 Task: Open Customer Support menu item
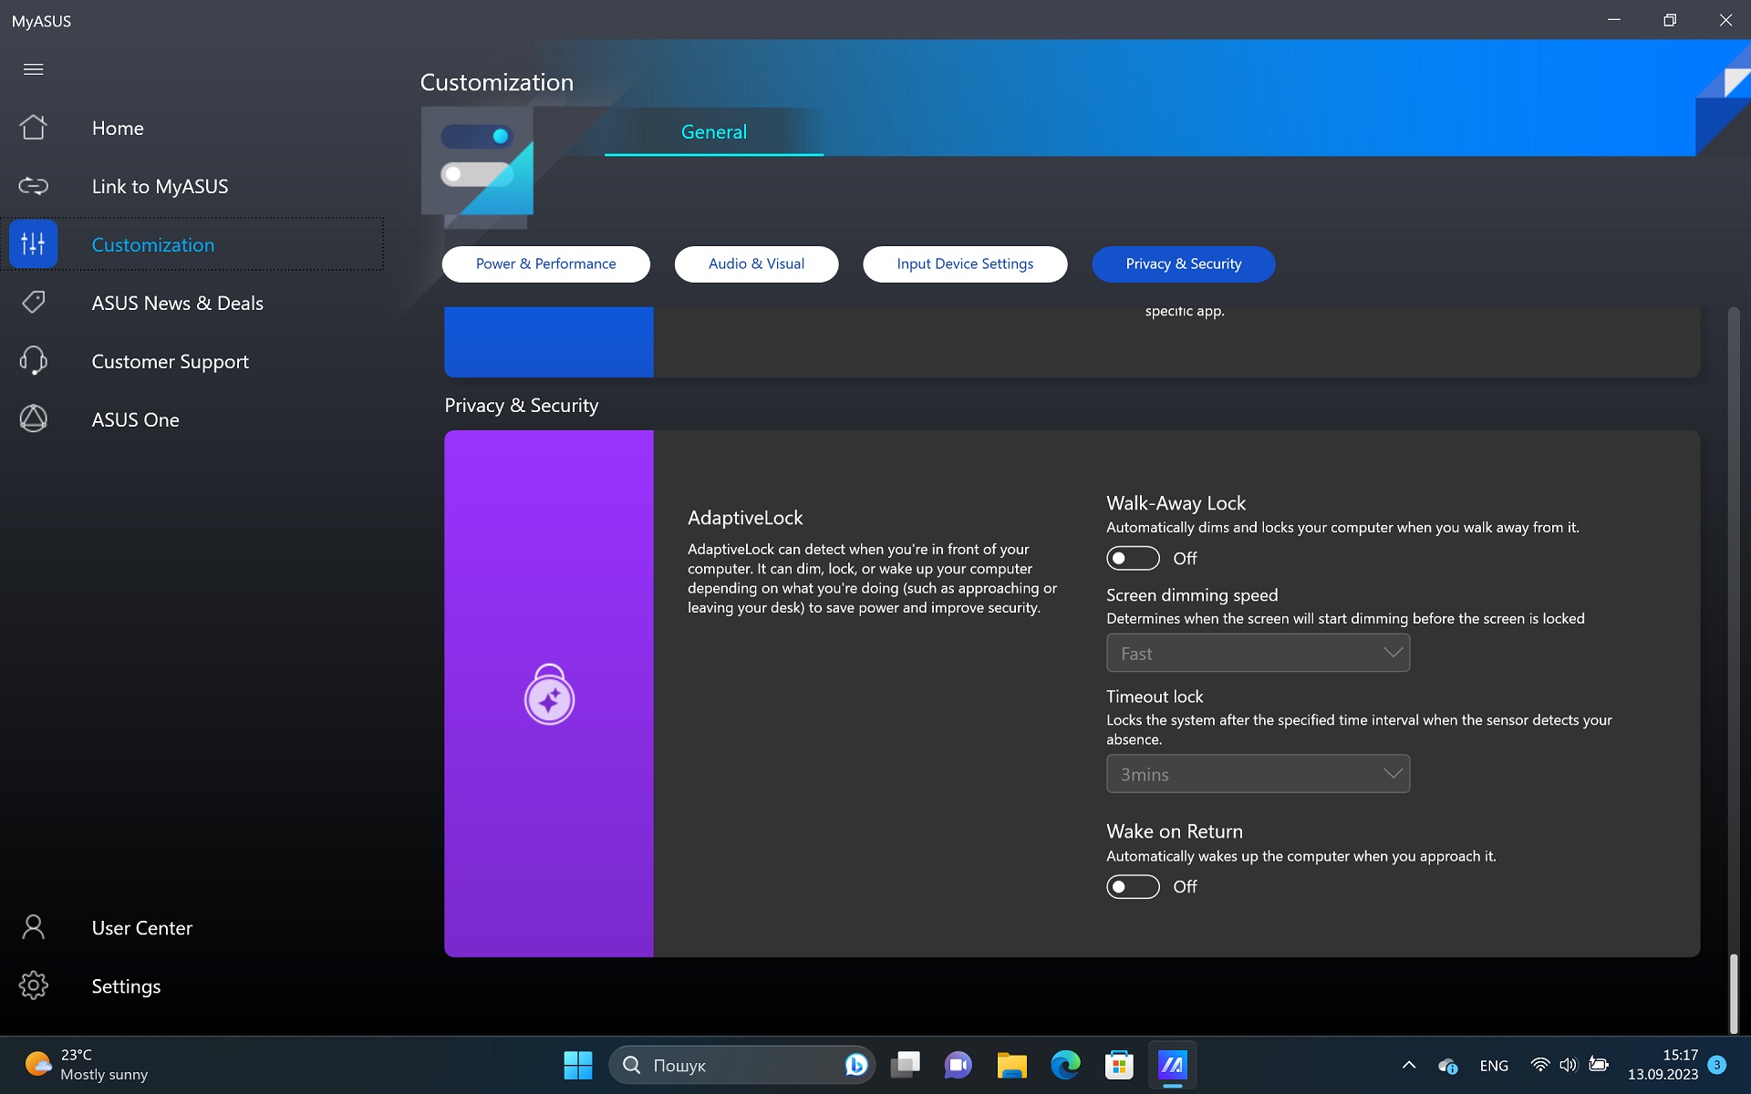[x=171, y=362]
